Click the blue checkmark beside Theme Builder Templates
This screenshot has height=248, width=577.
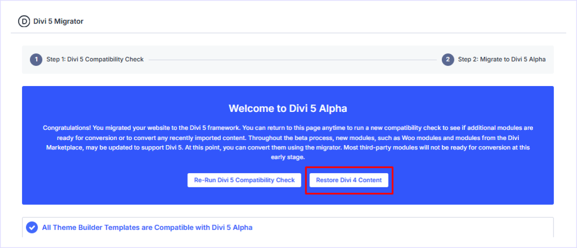tap(33, 228)
